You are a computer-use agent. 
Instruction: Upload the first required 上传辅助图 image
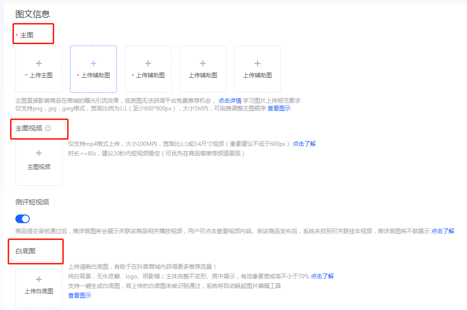93,69
